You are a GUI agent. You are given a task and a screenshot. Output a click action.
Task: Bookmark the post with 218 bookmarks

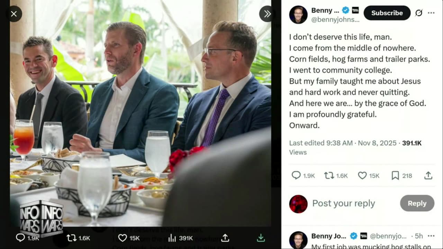395,176
